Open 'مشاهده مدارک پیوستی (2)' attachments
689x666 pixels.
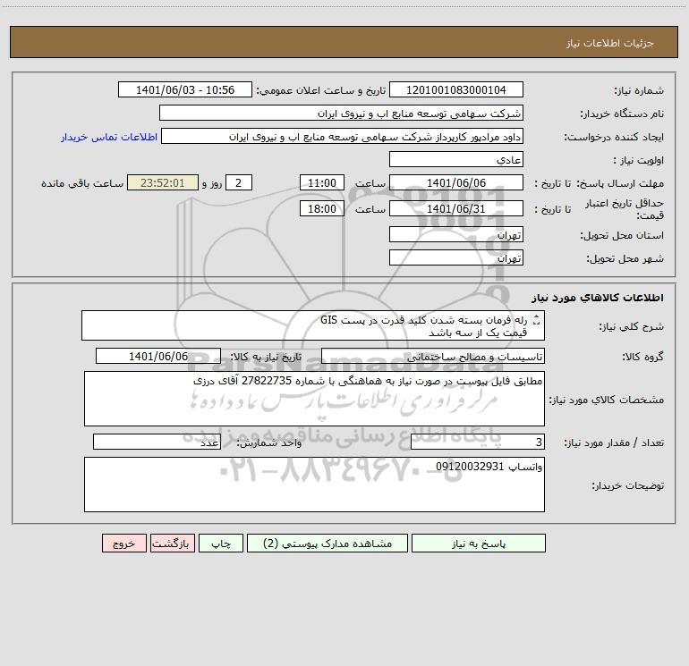(327, 544)
